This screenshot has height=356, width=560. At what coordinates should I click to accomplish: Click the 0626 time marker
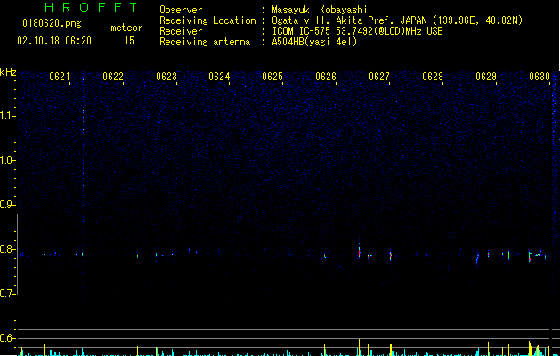click(326, 77)
